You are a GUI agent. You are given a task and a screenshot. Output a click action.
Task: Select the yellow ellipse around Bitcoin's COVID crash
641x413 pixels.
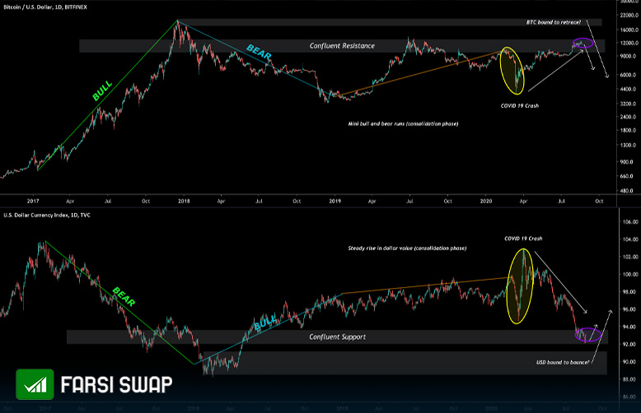click(512, 71)
